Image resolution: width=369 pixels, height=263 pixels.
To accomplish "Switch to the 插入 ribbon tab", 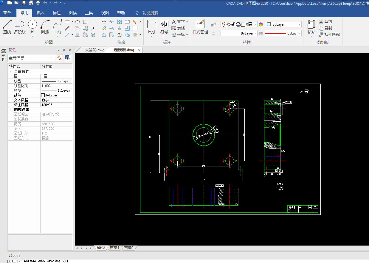I will tap(40, 13).
